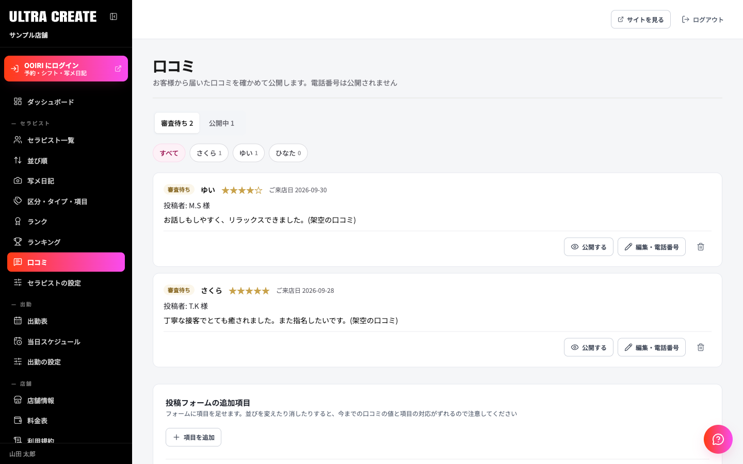Image resolution: width=743 pixels, height=464 pixels.
Task: Click the 出勤表 calendar icon
Action: [x=18, y=321]
